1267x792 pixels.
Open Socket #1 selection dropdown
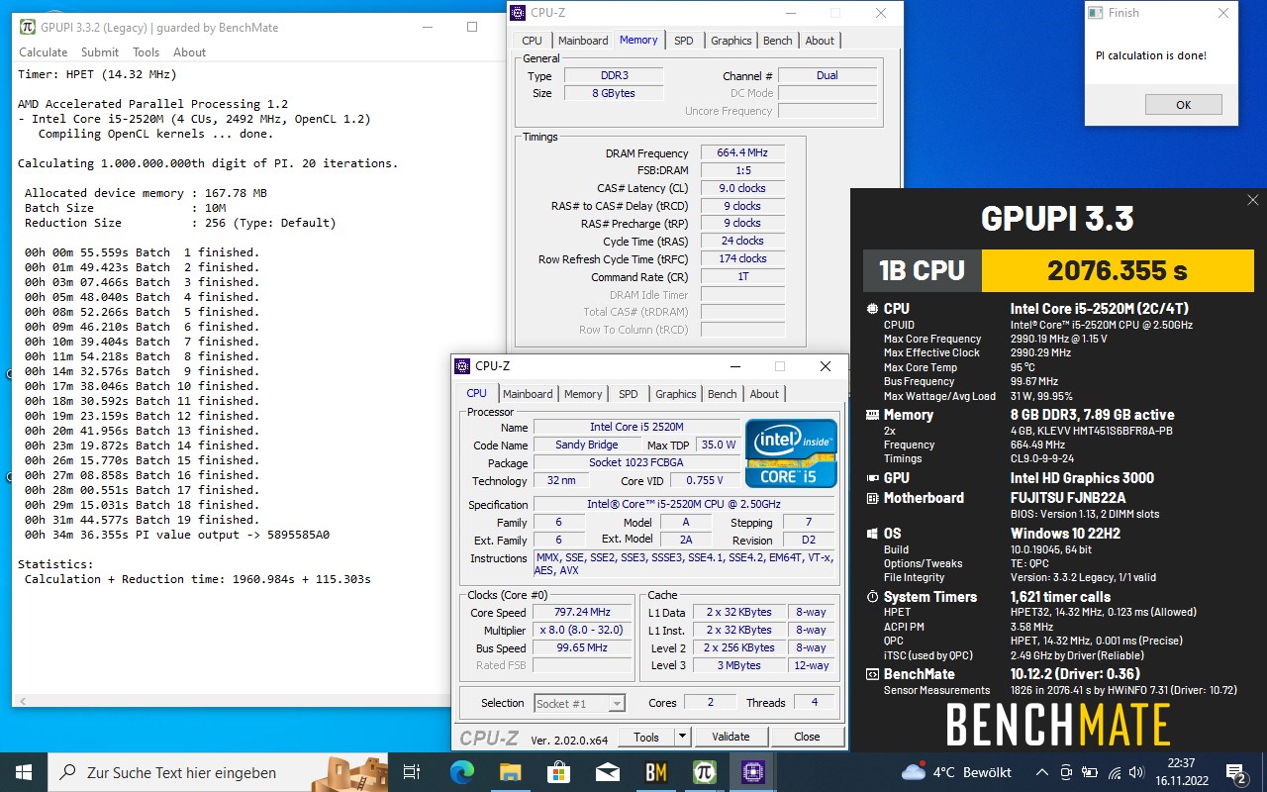click(579, 704)
